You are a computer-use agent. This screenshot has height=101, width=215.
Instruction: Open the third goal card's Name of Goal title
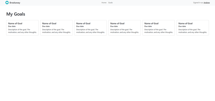pyautogui.click(x=83, y=23)
